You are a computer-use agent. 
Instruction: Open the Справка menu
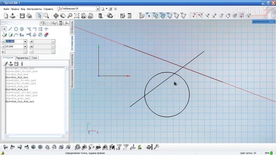coord(48,9)
